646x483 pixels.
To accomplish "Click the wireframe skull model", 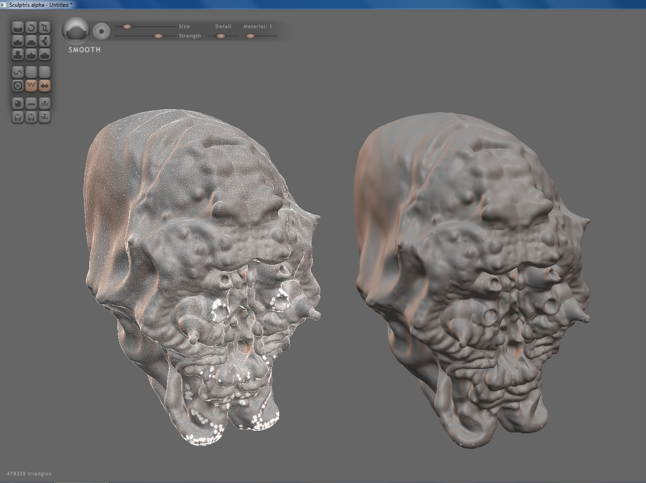I will [202, 276].
